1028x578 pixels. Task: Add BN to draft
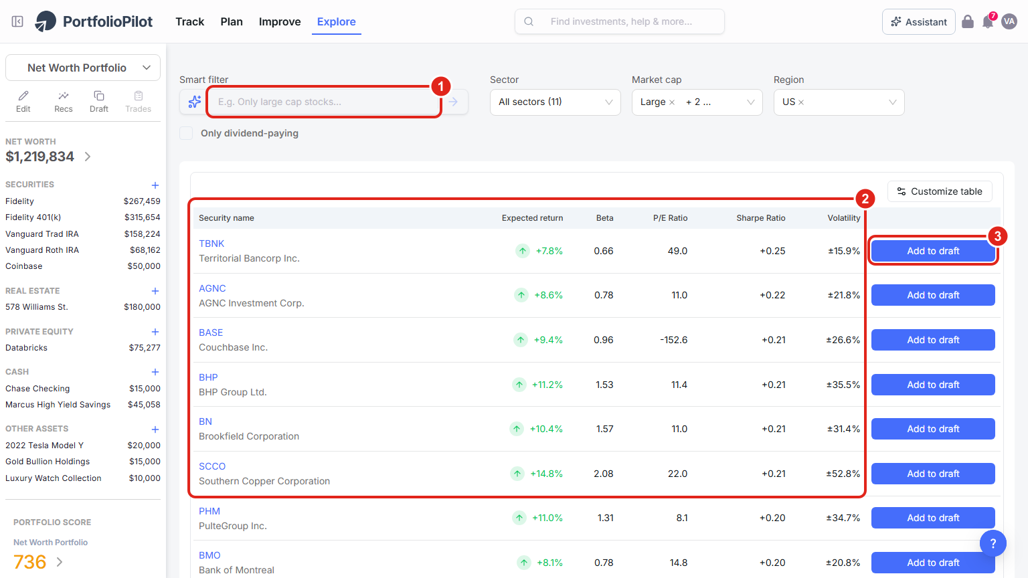933,429
